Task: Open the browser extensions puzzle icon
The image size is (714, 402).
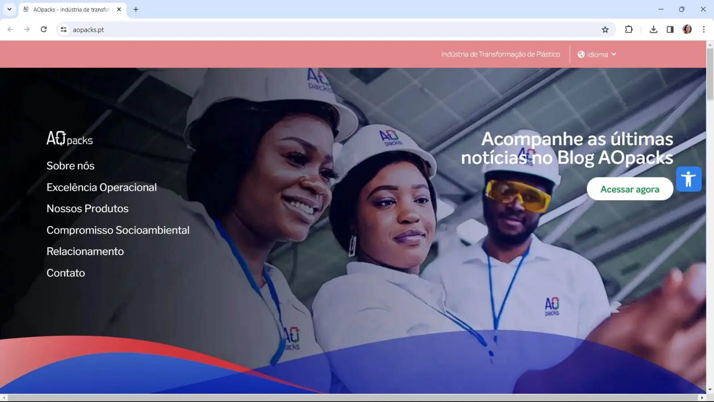Action: [x=629, y=29]
